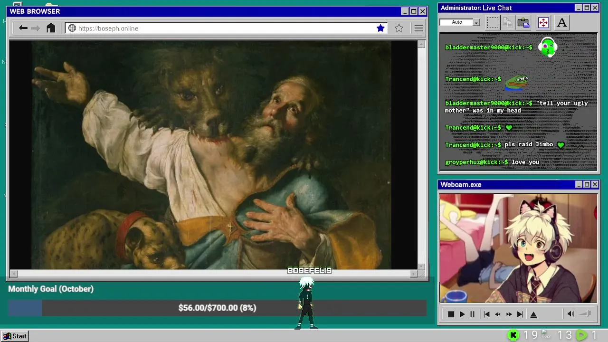This screenshot has height=342, width=608.
Task: Click rewind in Webcam.exe controls
Action: 497,314
